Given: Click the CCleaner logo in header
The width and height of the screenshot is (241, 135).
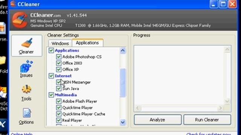Looking at the screenshot, I should click(20, 20).
